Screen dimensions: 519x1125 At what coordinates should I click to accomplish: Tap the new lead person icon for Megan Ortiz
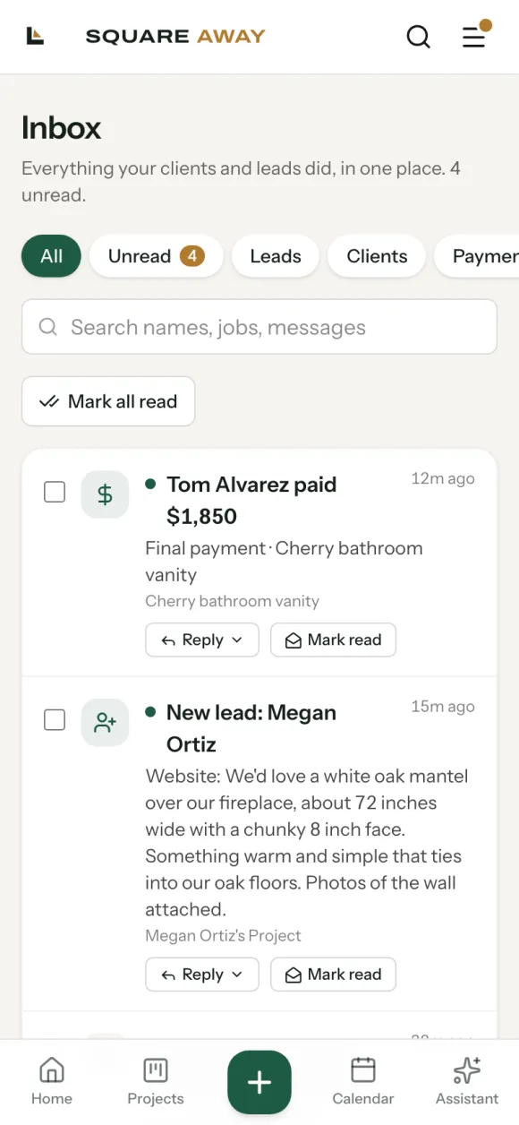[105, 723]
